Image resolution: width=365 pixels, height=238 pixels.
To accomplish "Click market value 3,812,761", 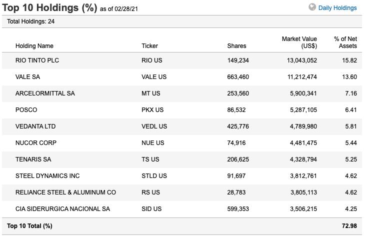I will click(x=303, y=176).
